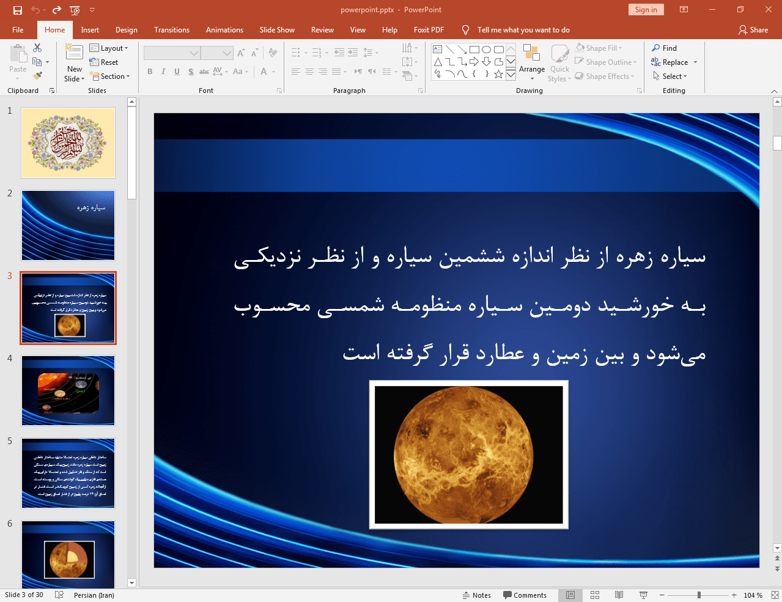The image size is (782, 602).
Task: Toggle center text alignment
Action: point(309,72)
